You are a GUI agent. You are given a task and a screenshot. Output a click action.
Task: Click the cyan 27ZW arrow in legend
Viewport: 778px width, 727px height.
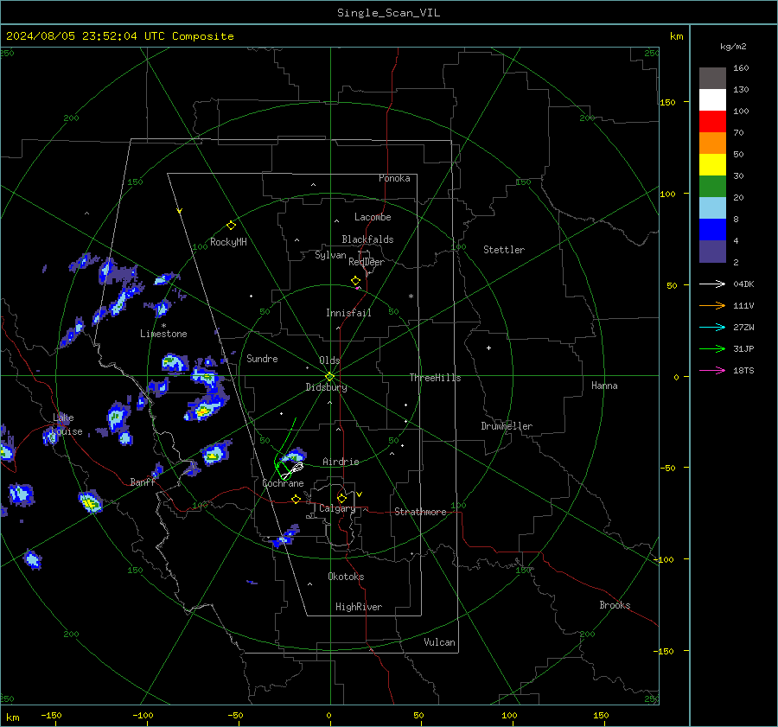tap(712, 328)
